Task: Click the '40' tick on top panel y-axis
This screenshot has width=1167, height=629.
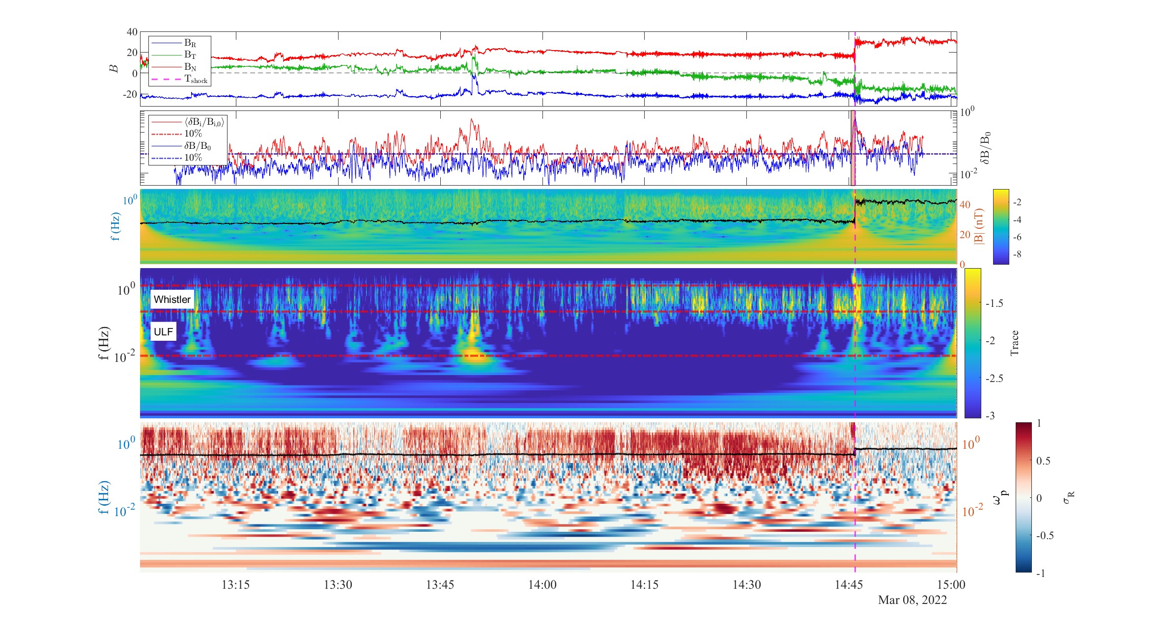Action: (x=132, y=32)
